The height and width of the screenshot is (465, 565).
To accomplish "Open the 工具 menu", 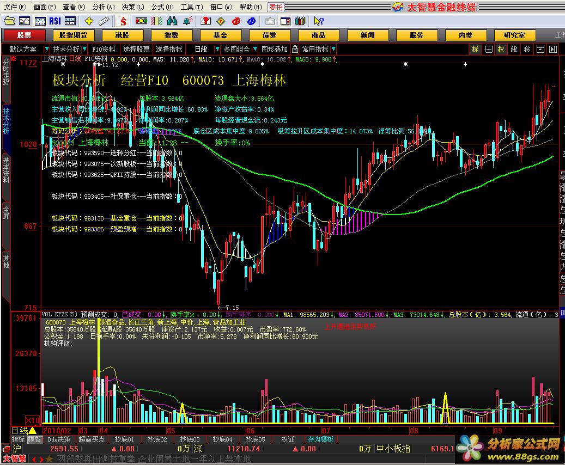I will tap(192, 7).
